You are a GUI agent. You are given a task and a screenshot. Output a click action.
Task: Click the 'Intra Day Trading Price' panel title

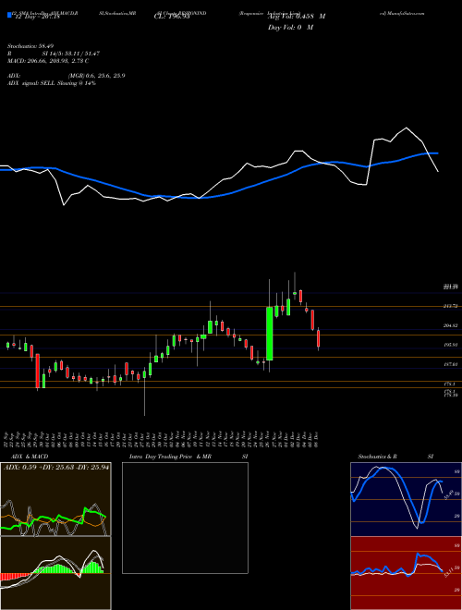tap(161, 457)
